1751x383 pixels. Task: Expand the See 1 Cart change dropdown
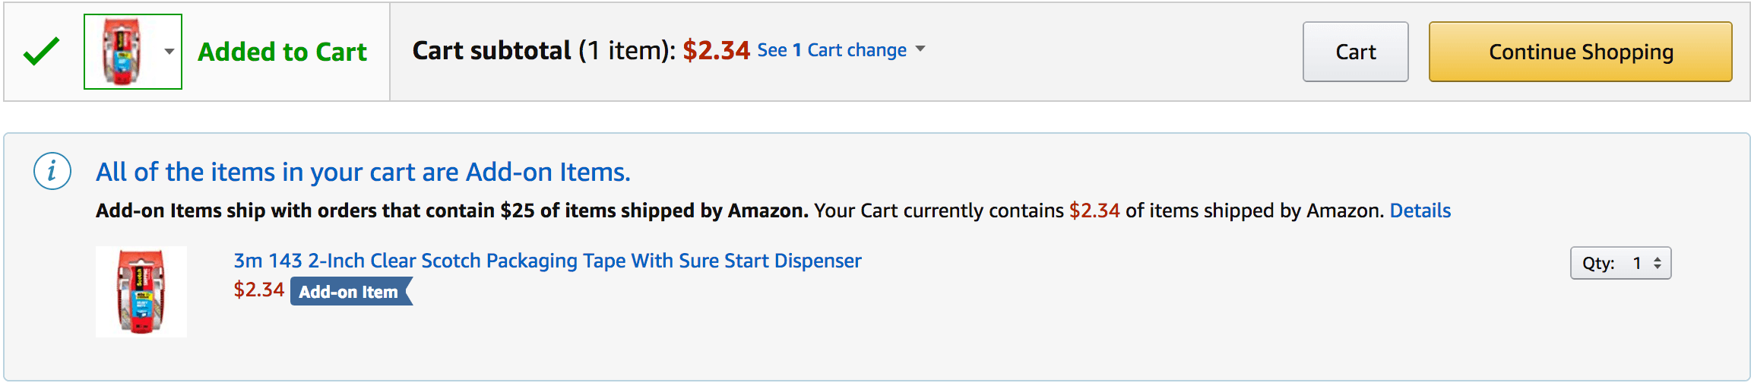click(841, 50)
